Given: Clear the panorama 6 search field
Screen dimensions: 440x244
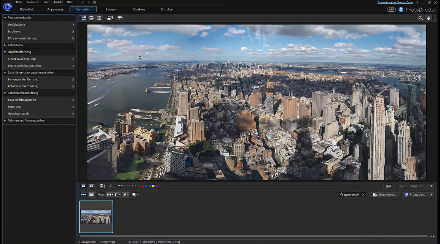Looking at the screenshot, I should [363, 195].
